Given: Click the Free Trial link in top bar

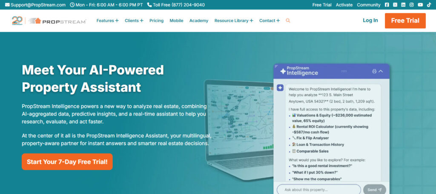Looking at the screenshot, I should click(x=322, y=5).
